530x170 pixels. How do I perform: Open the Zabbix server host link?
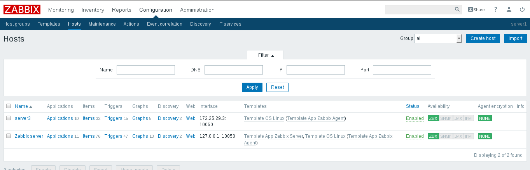click(29, 136)
